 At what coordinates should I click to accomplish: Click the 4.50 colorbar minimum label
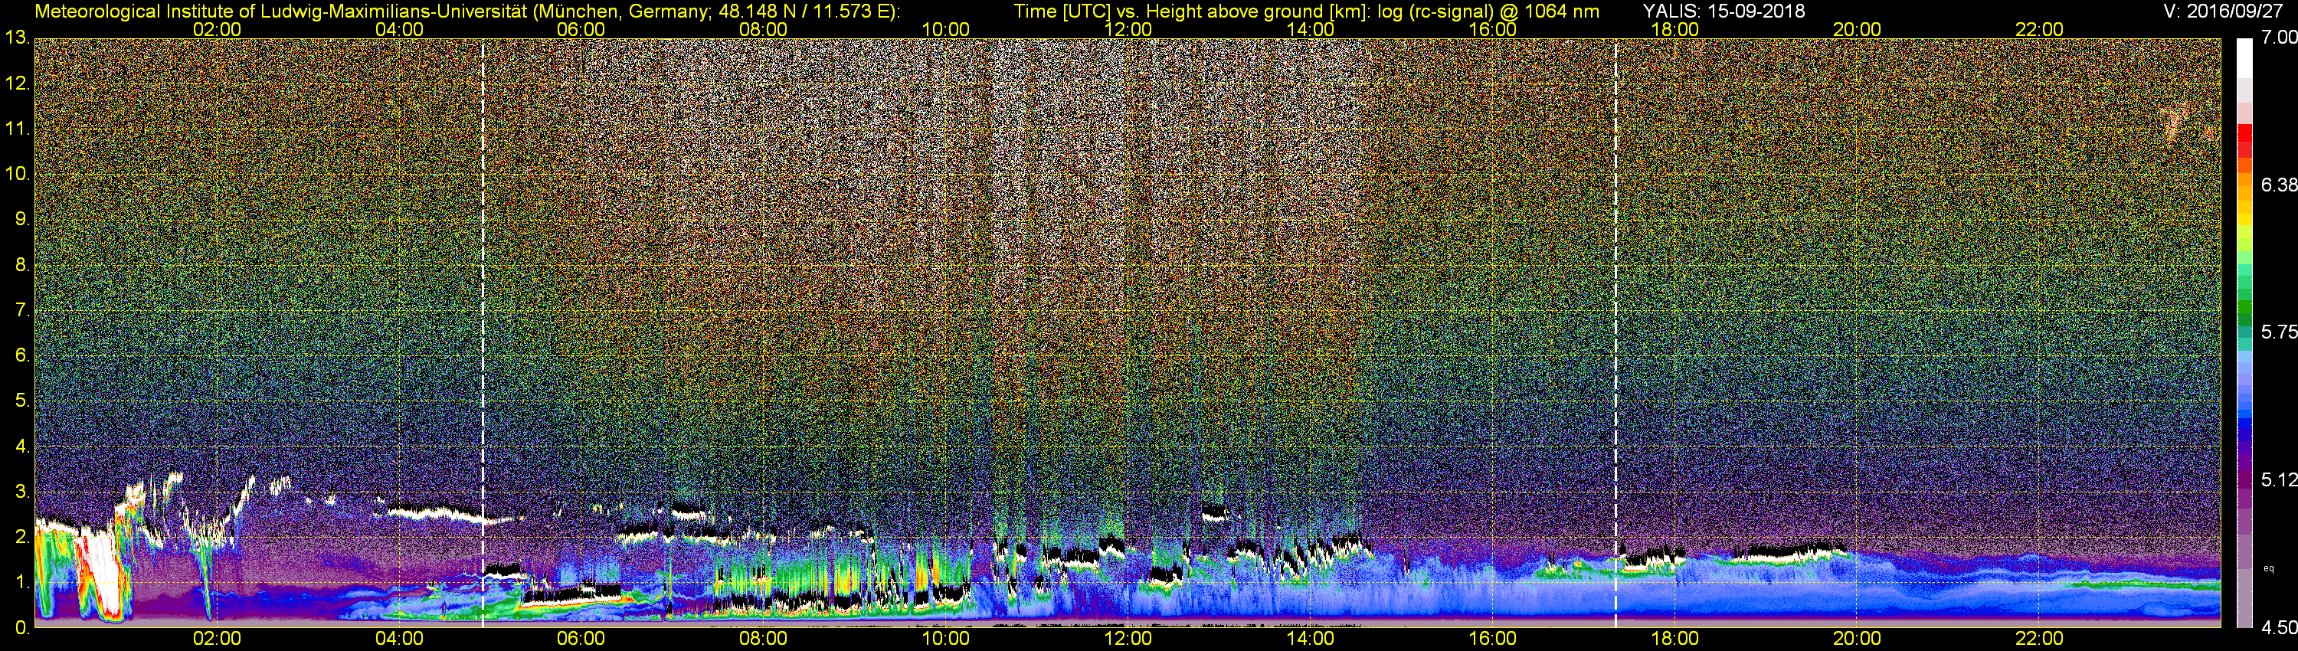tap(2278, 628)
